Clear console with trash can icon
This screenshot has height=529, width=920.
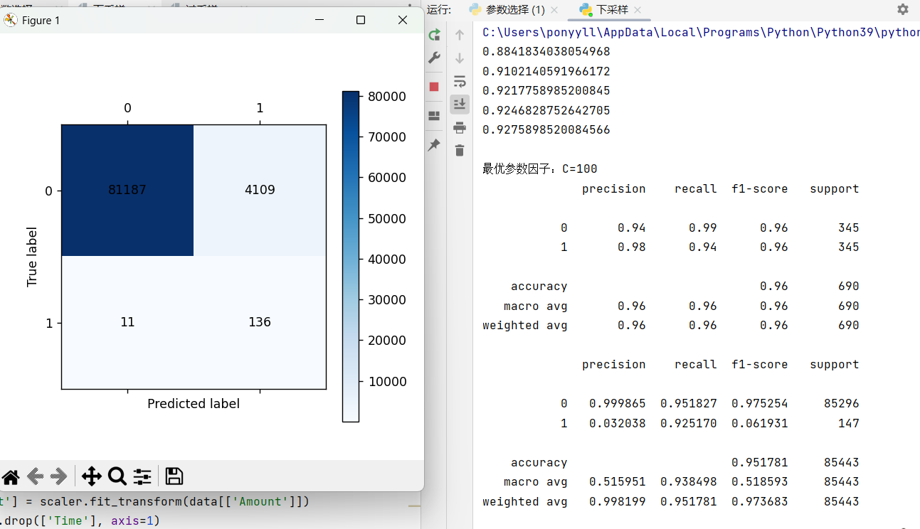point(460,150)
